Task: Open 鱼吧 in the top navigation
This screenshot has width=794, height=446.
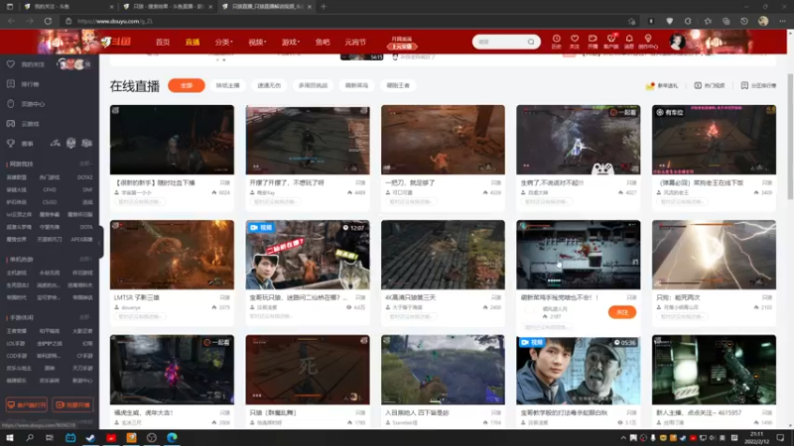Action: pos(323,42)
